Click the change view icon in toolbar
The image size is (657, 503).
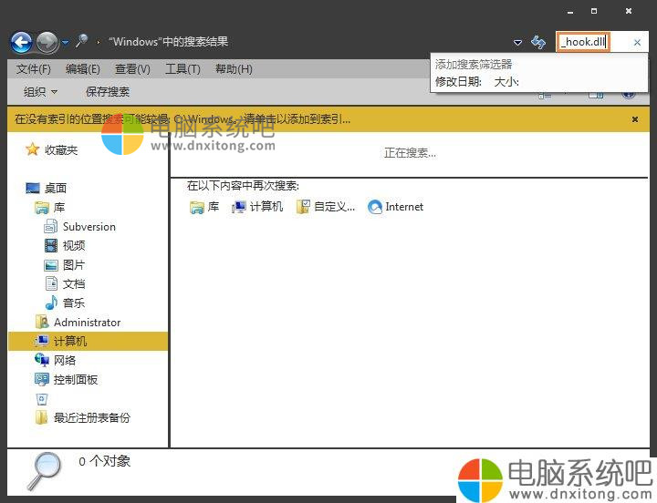click(545, 96)
